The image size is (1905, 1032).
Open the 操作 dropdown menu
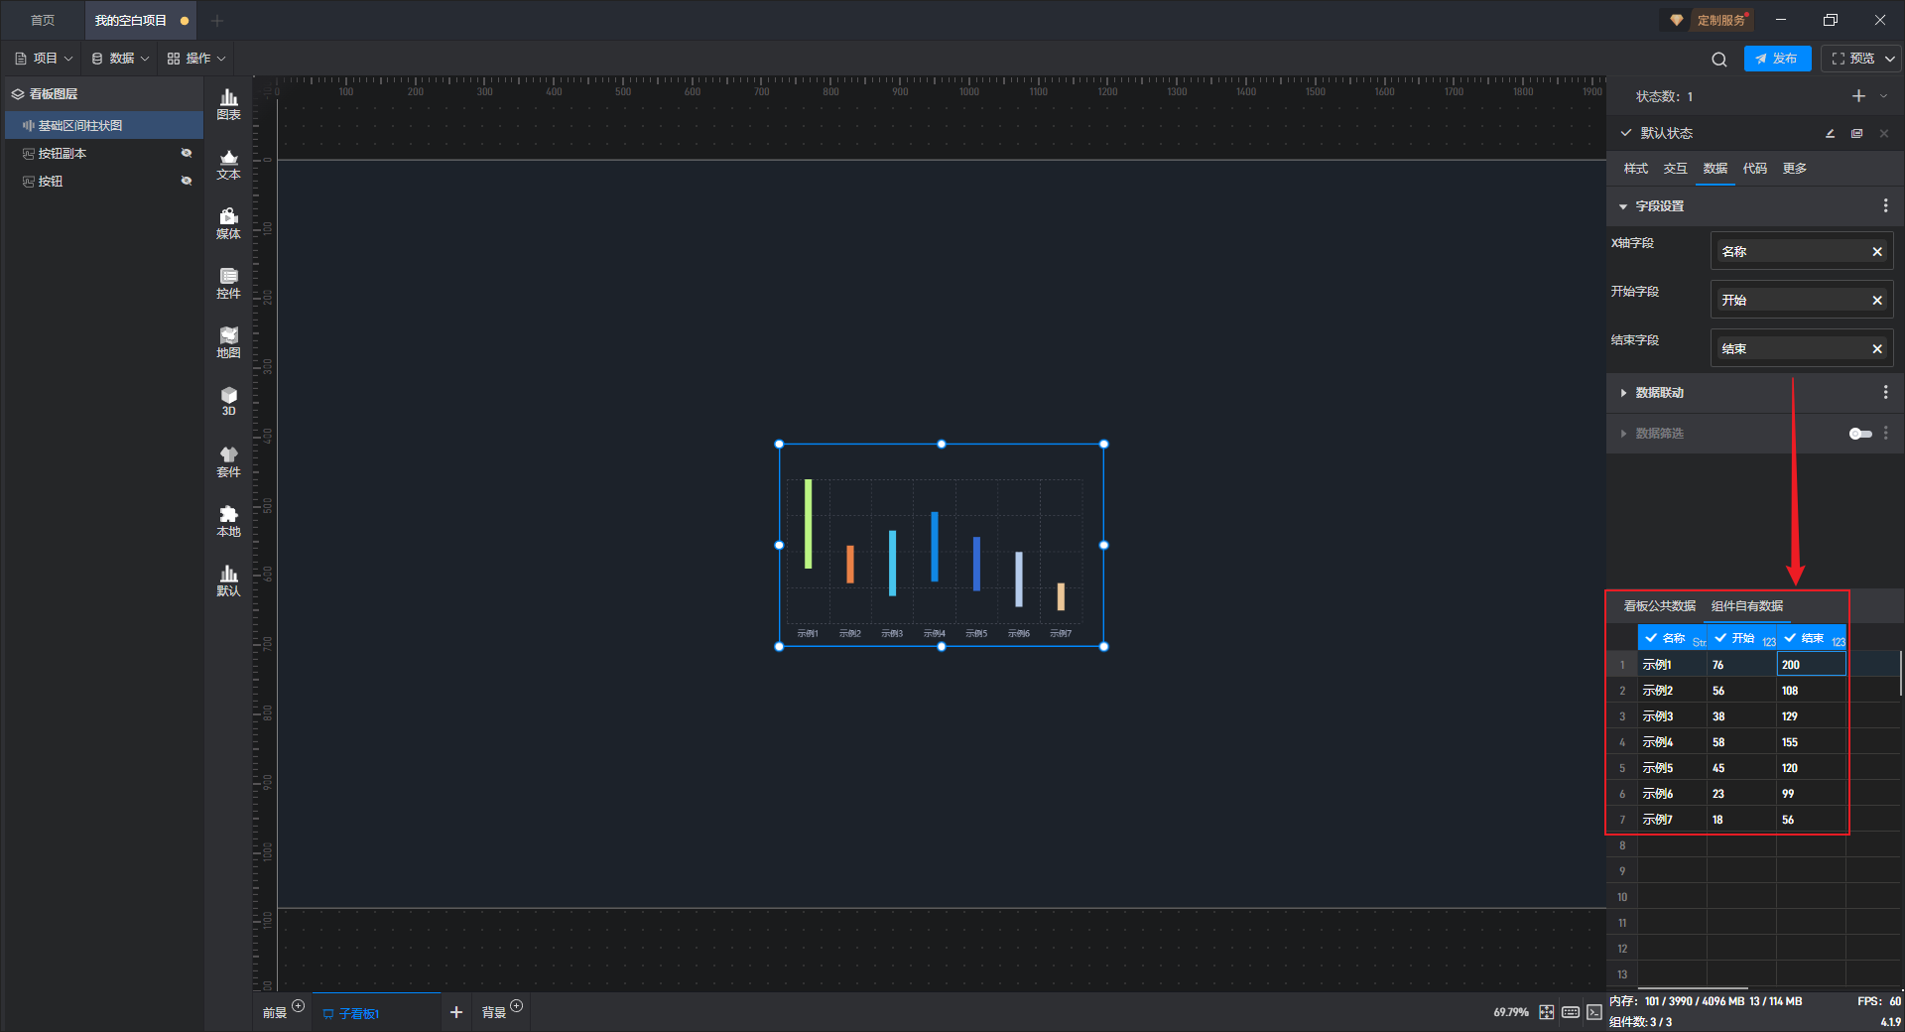pos(196,59)
